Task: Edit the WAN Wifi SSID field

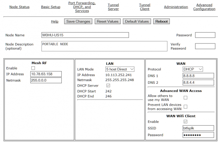Action: (198, 128)
